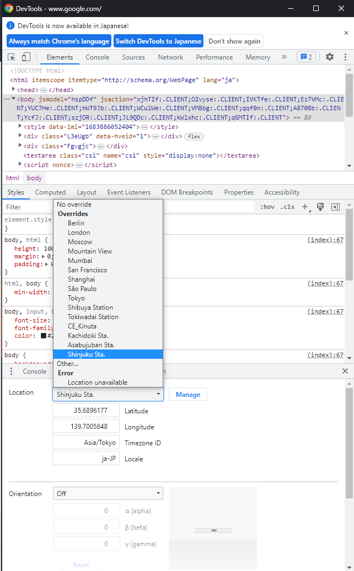Click the info icon in language banner
This screenshot has width=354, height=571.
point(10,25)
